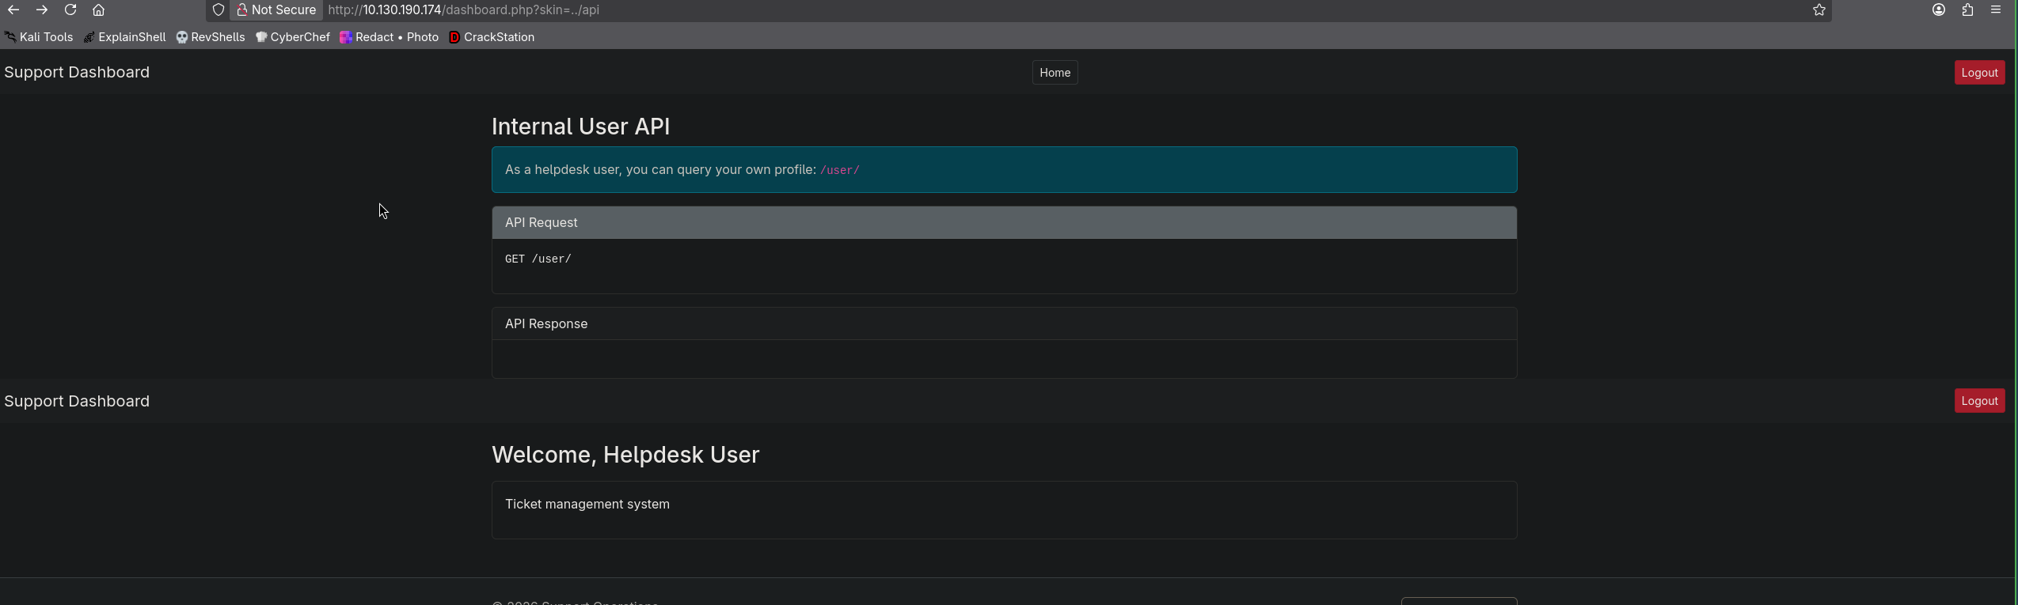Image resolution: width=2018 pixels, height=605 pixels.
Task: Click the Internal User API heading
Action: click(580, 127)
